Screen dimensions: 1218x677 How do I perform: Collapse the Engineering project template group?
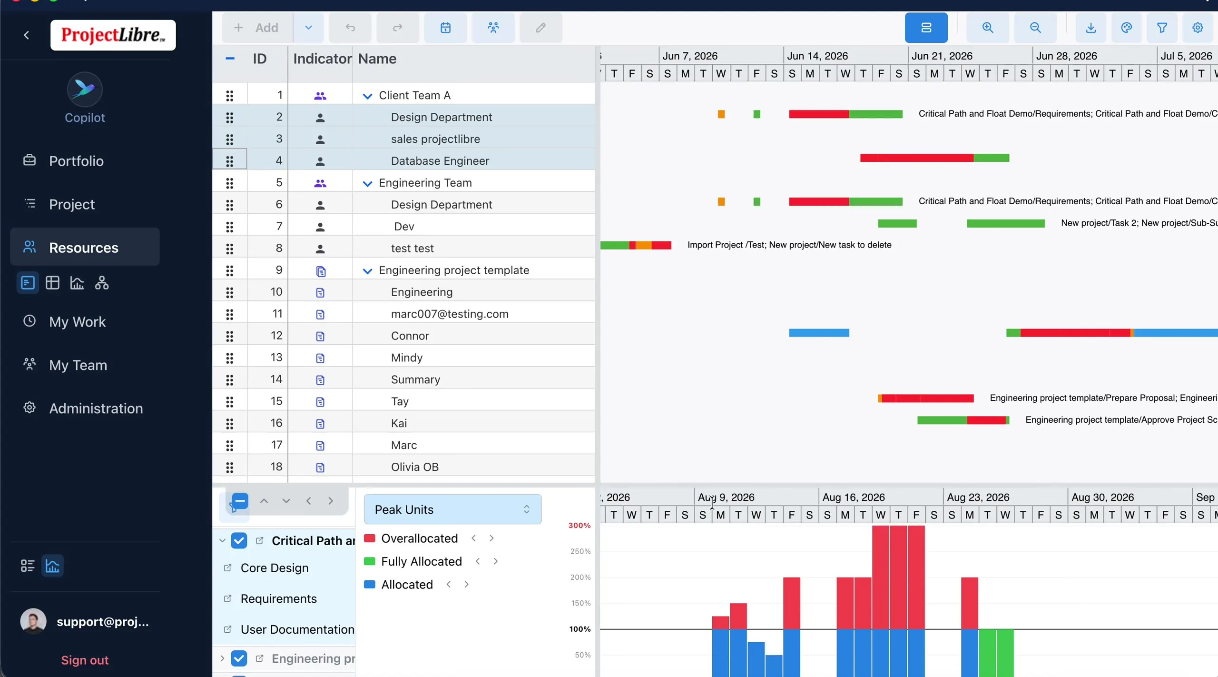[367, 270]
